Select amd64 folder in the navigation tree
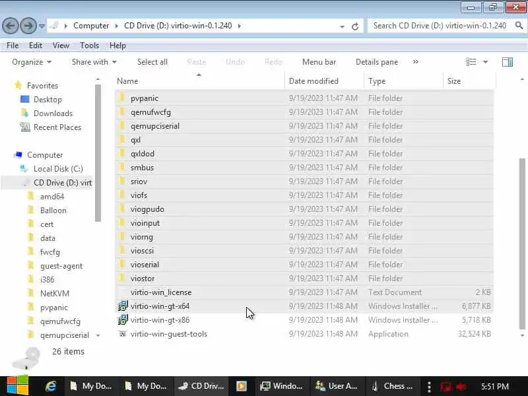 coord(52,197)
